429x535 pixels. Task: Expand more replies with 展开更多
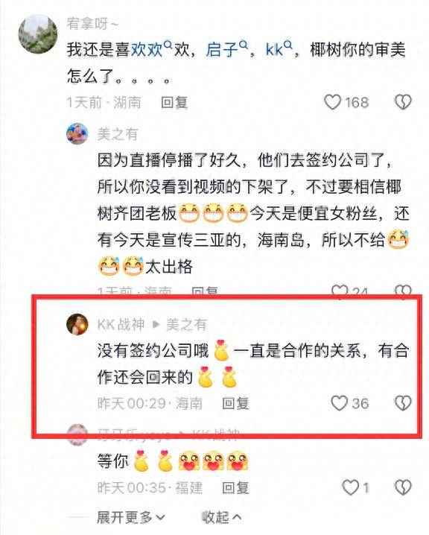click(x=131, y=517)
